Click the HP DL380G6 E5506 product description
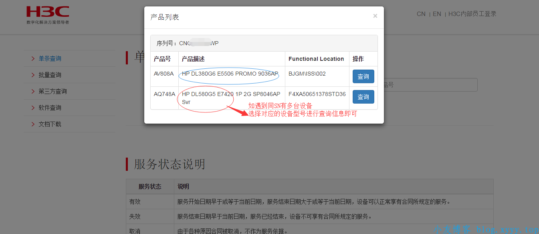Screen dimensions: 539x234 point(230,74)
